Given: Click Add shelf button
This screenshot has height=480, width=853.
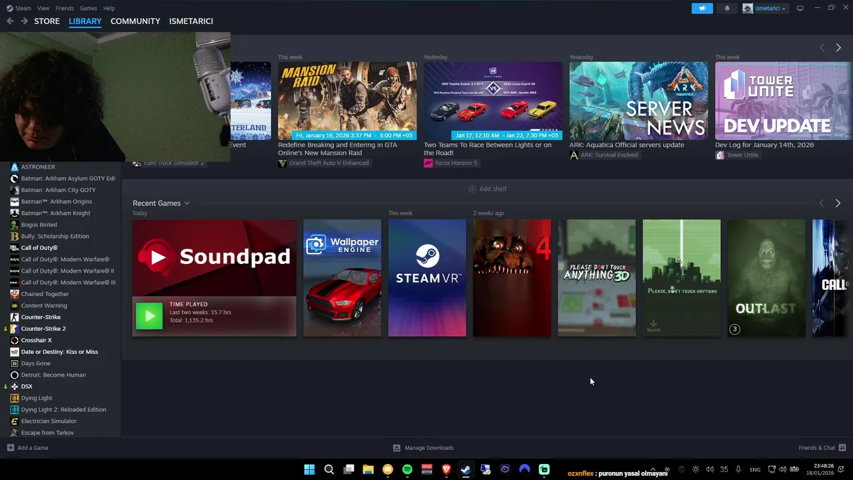Looking at the screenshot, I should tap(488, 189).
